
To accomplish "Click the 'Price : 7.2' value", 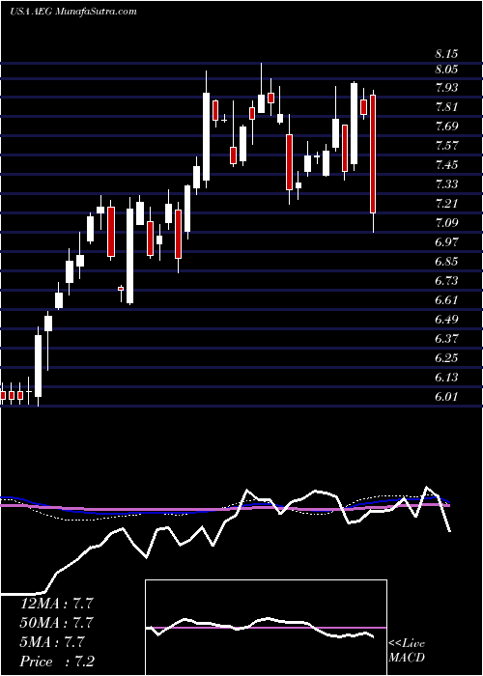I will tap(56, 662).
